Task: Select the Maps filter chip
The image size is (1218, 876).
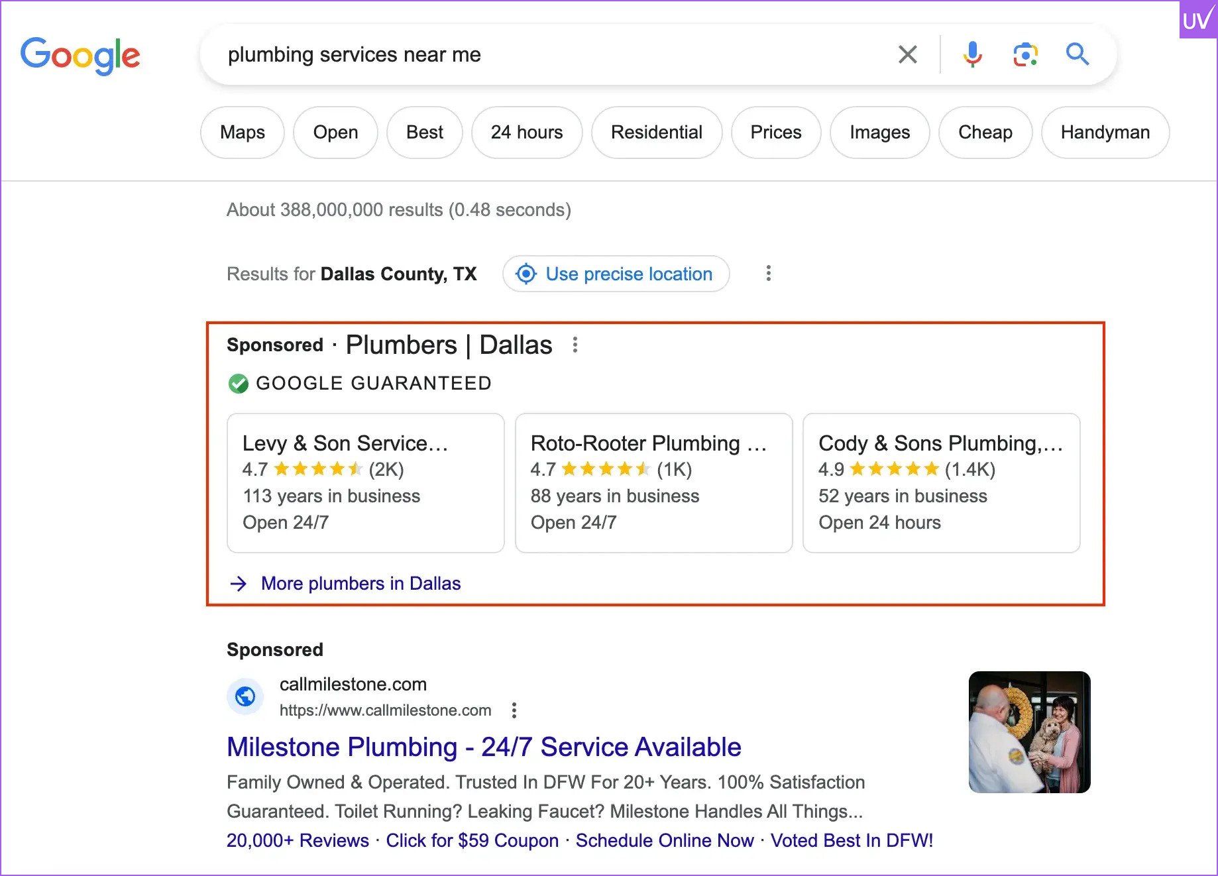Action: (243, 133)
